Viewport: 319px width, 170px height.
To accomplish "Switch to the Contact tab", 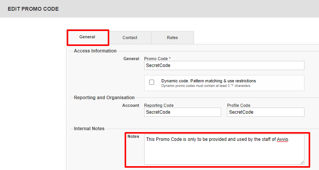I will tap(130, 38).
